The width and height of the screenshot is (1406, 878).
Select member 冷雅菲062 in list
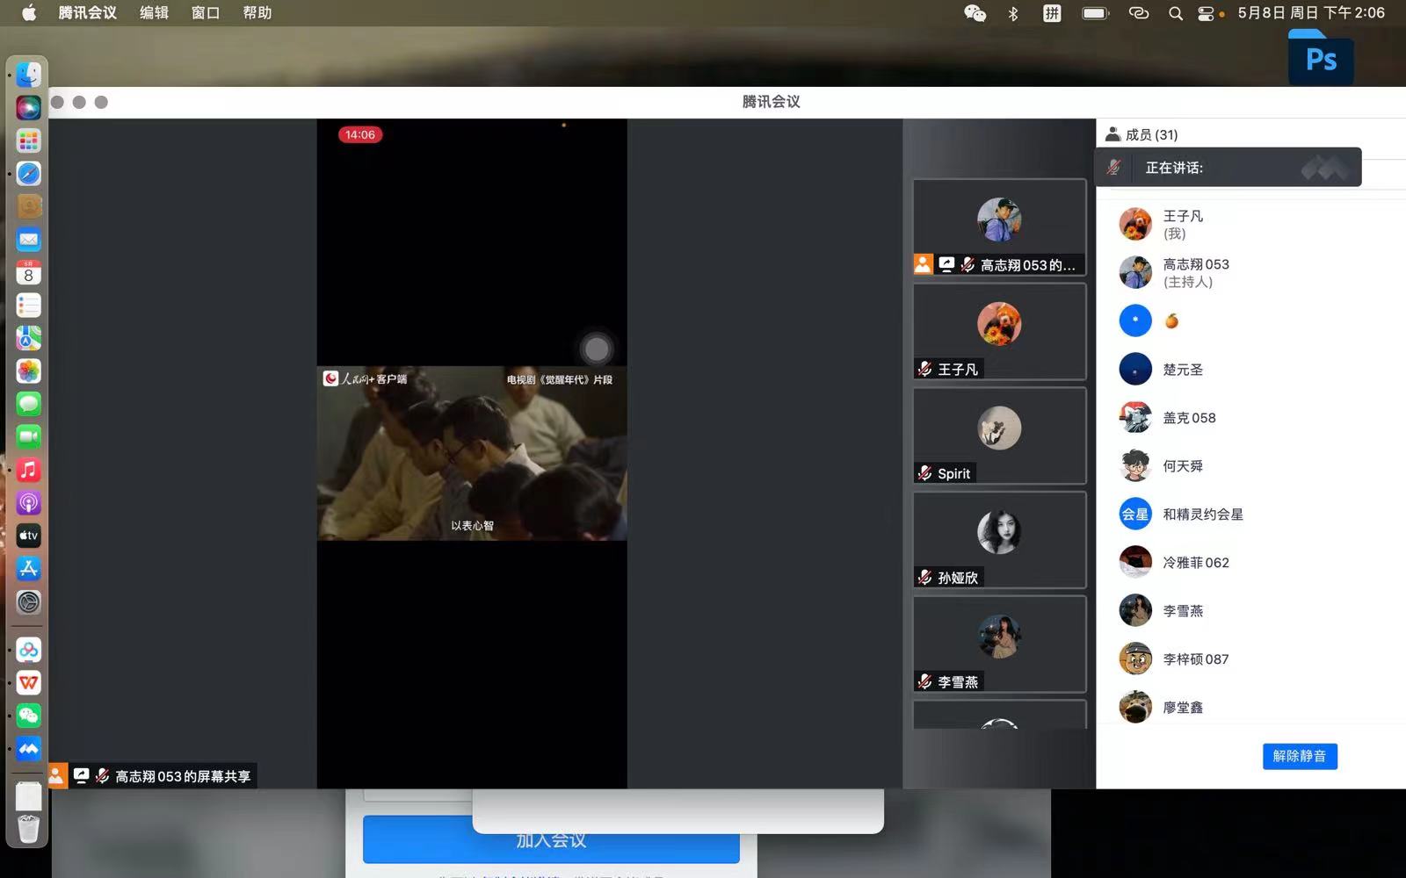[x=1251, y=562]
